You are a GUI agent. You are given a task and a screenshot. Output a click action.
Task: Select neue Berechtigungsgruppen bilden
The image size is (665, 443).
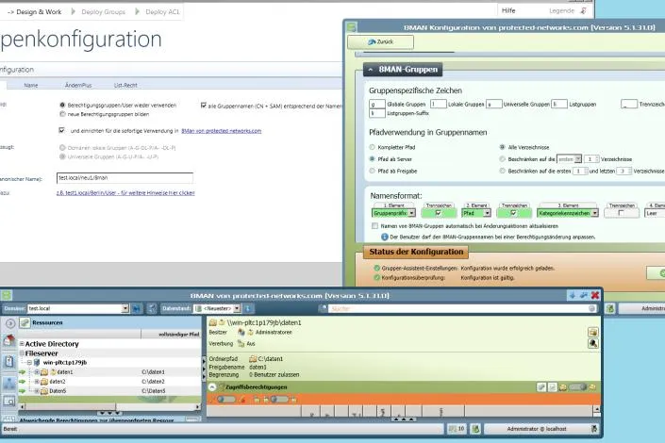62,114
